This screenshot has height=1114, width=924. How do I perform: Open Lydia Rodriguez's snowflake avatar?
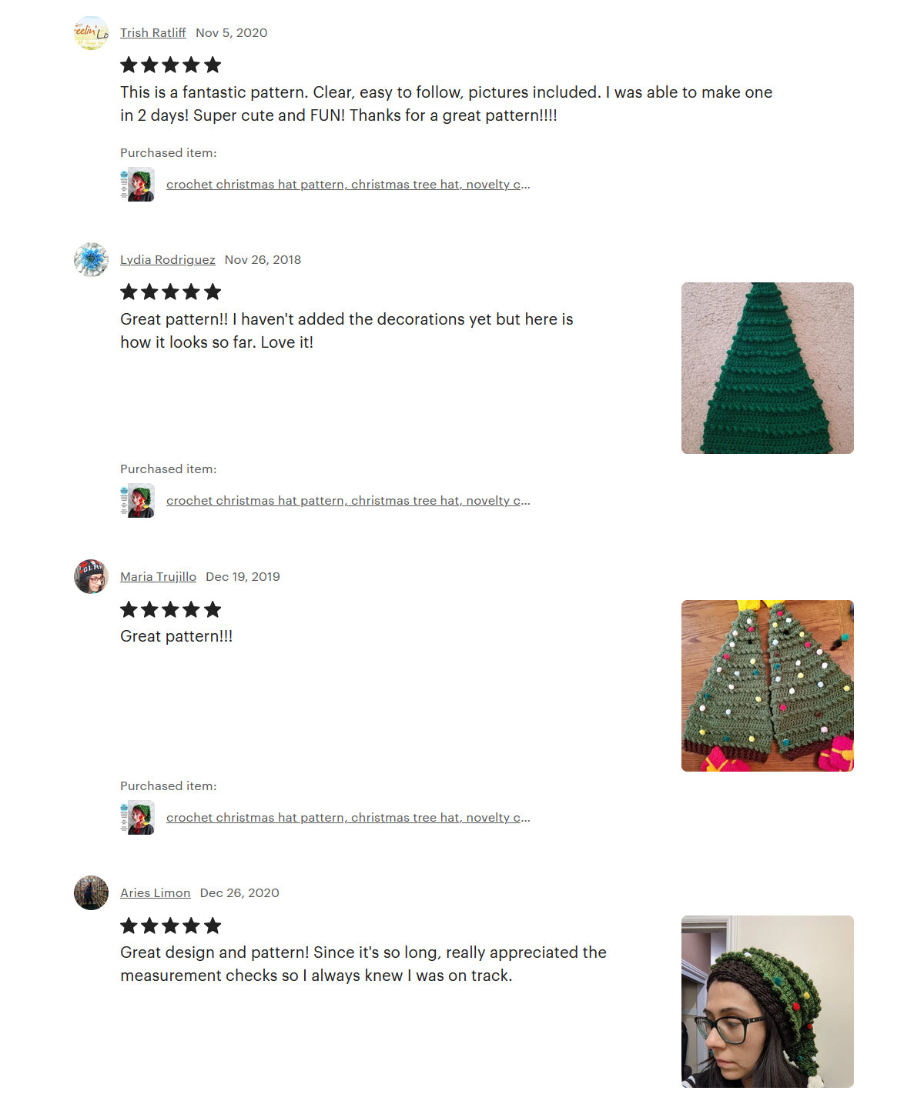(91, 259)
